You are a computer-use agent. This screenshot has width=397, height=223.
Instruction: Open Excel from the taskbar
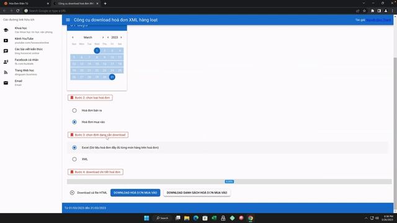(214, 218)
